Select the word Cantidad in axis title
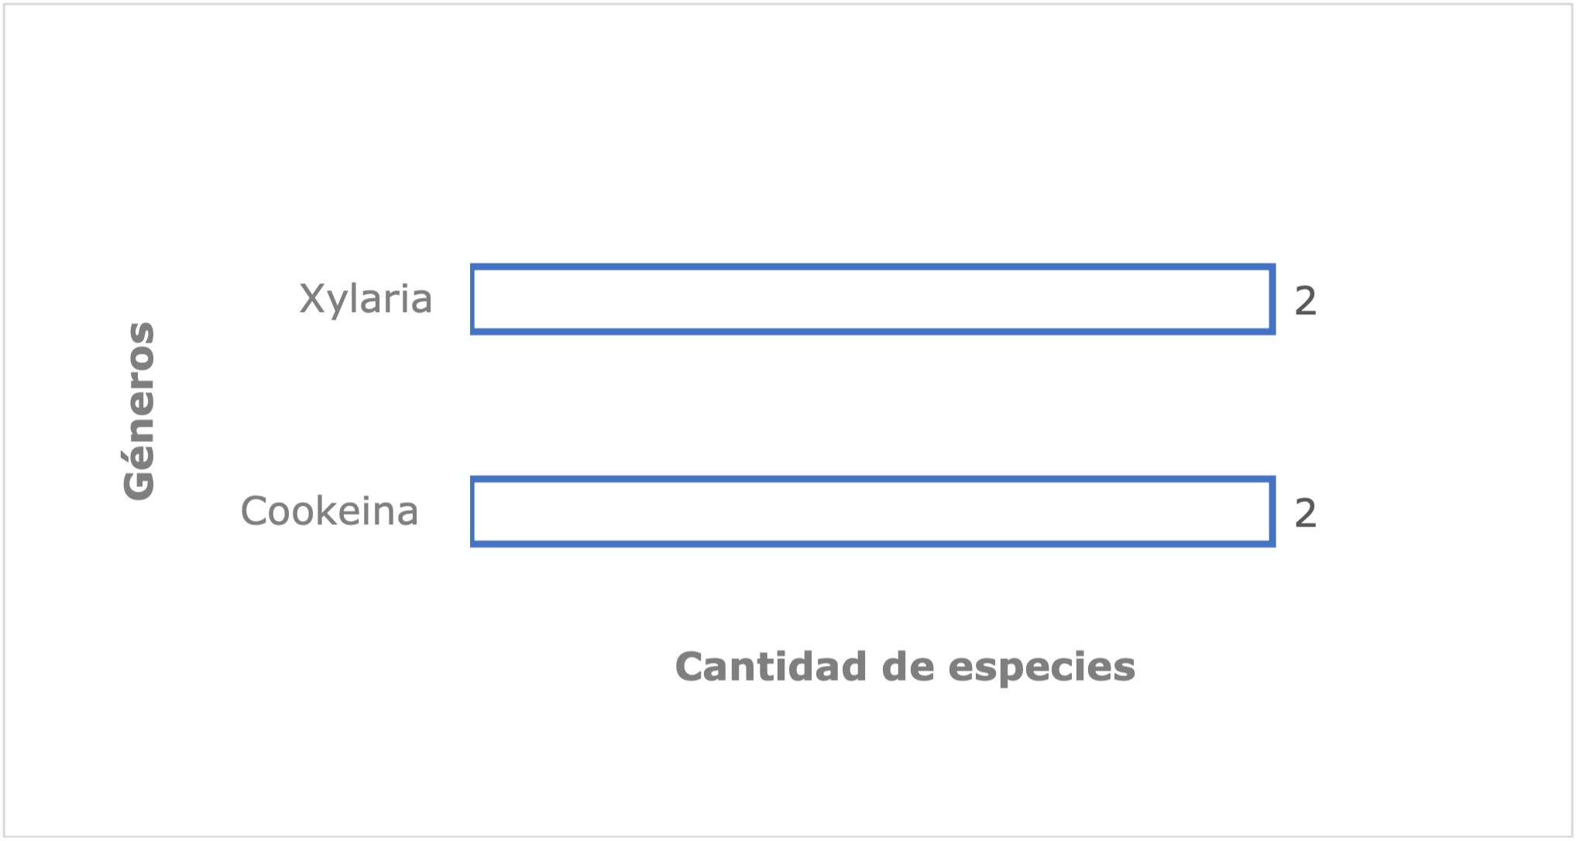This screenshot has height=841, width=1576. point(771,667)
